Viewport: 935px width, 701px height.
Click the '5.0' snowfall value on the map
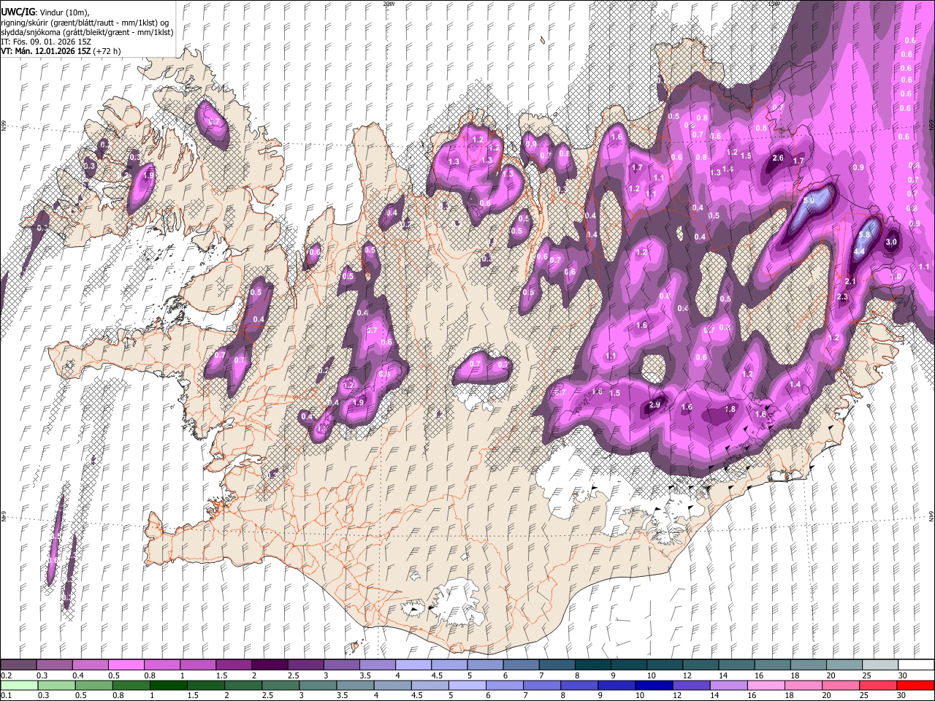pyautogui.click(x=809, y=200)
